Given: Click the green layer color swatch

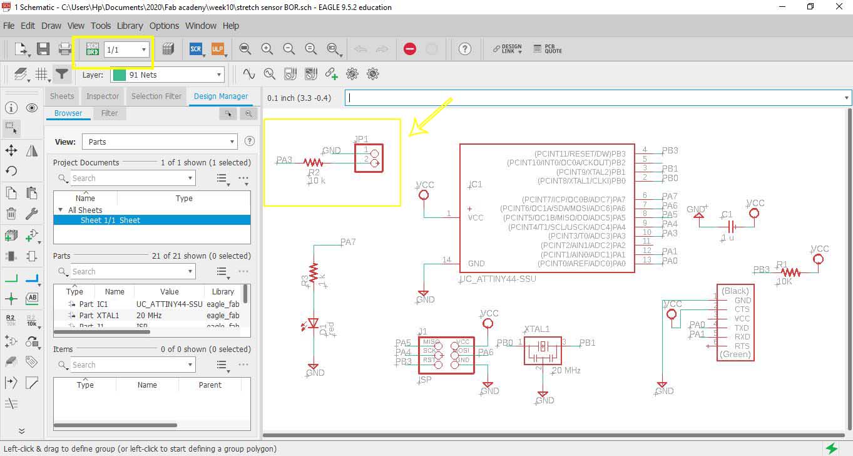Looking at the screenshot, I should 119,75.
